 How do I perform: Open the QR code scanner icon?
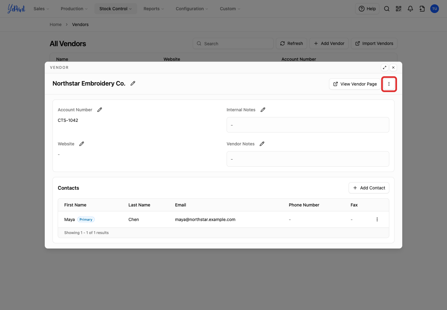click(x=399, y=9)
